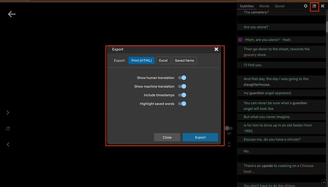Click the highlighted word 'Chinese'
328x187 pixels.
[307, 166]
